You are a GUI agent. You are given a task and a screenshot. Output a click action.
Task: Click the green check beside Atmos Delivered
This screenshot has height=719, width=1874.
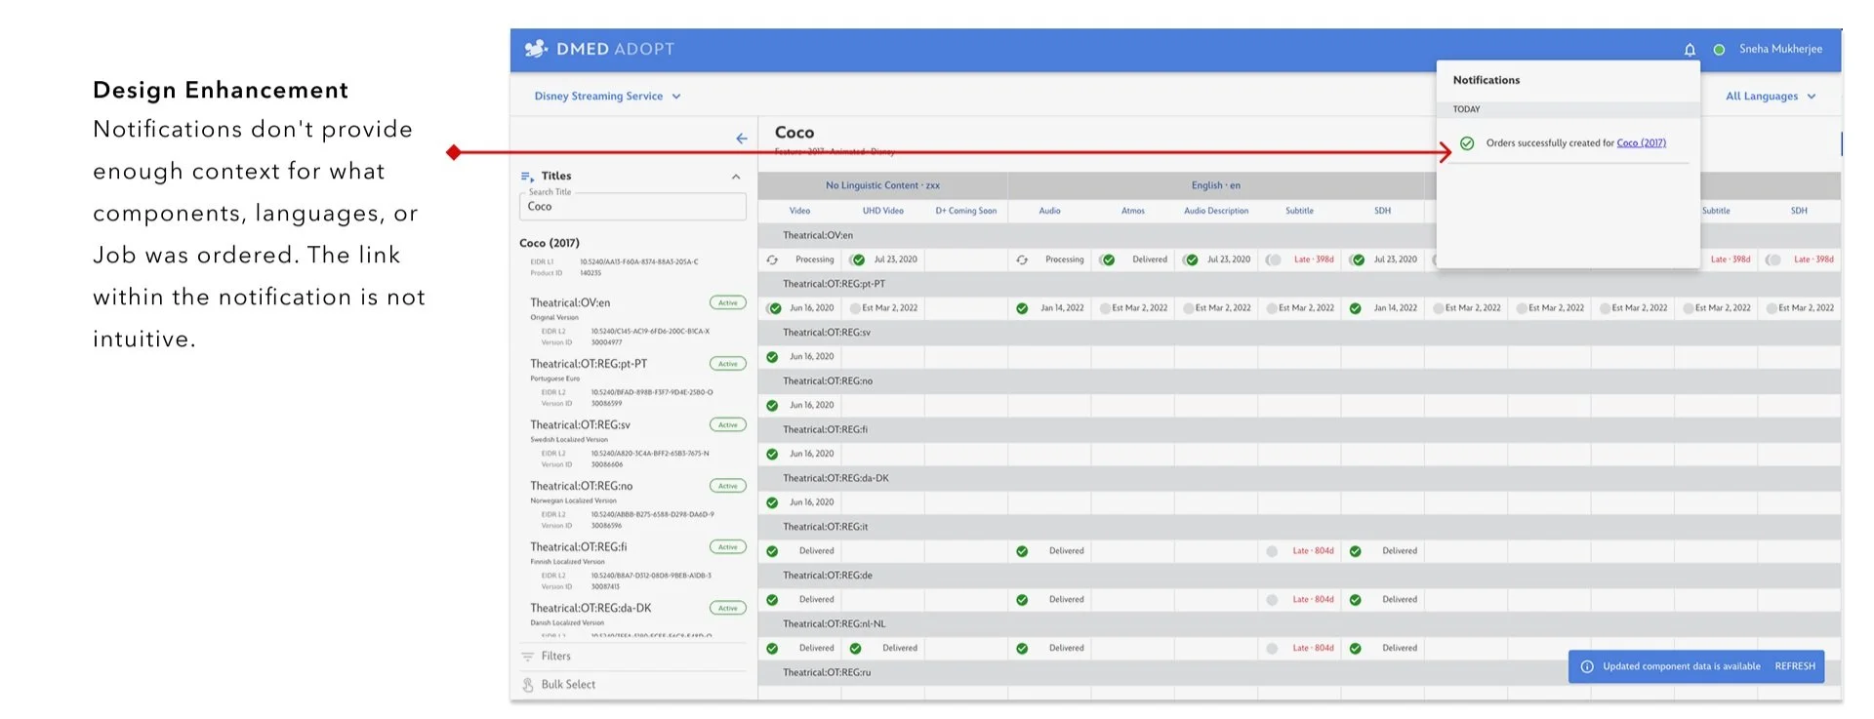click(1108, 260)
